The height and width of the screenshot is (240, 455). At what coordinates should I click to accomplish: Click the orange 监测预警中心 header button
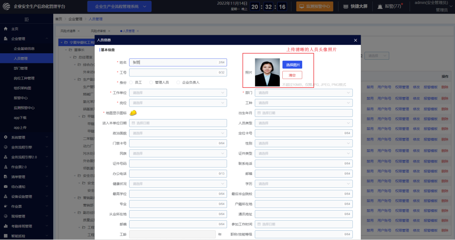315,6
